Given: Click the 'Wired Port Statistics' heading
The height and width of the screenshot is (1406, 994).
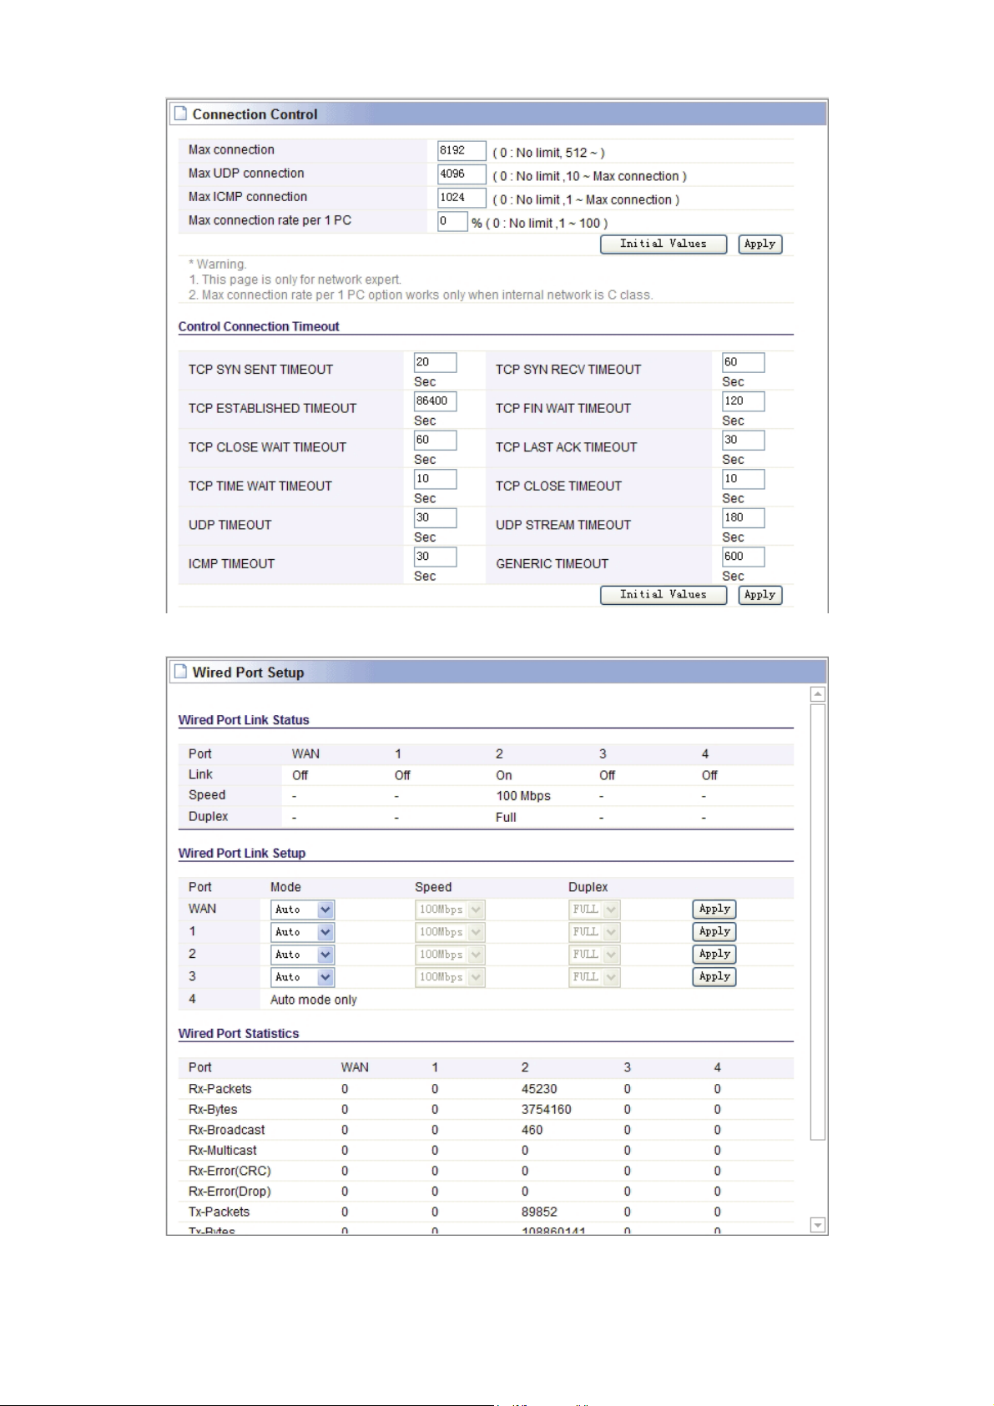Looking at the screenshot, I should 239,1033.
